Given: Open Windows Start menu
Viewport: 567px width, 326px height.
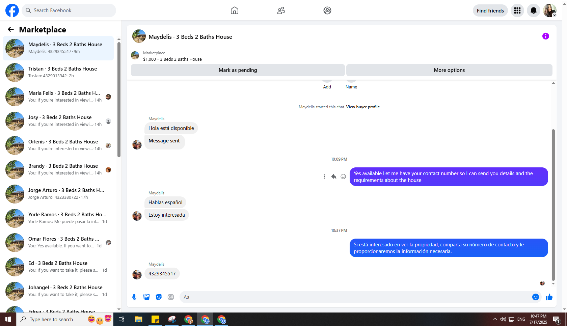Looking at the screenshot, I should tap(8, 319).
